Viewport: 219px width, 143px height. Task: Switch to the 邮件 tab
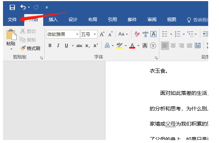pos(132,20)
